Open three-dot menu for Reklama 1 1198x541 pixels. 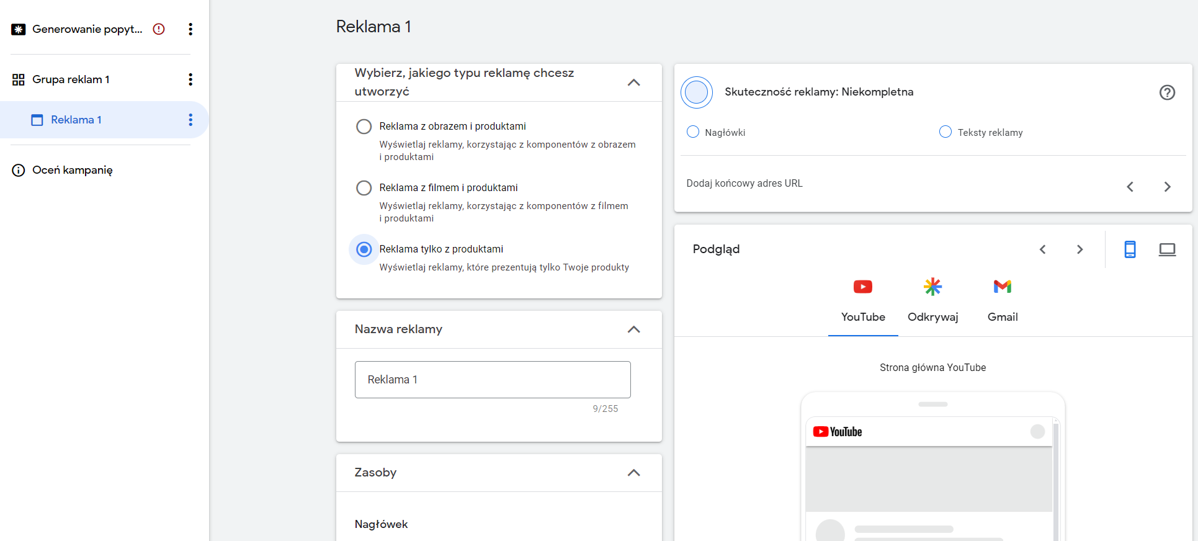(190, 120)
